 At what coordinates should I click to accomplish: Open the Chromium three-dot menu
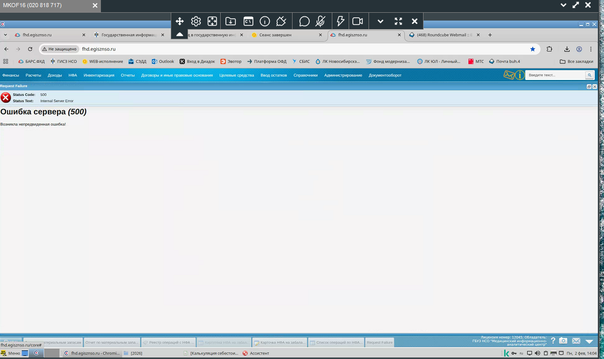click(591, 49)
